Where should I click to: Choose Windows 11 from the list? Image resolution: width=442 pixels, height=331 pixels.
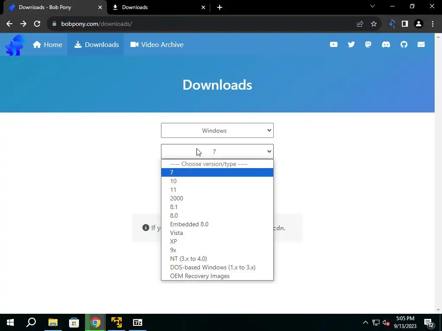tap(217, 190)
